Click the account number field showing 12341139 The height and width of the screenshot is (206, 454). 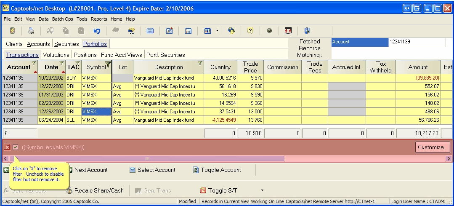pos(417,42)
